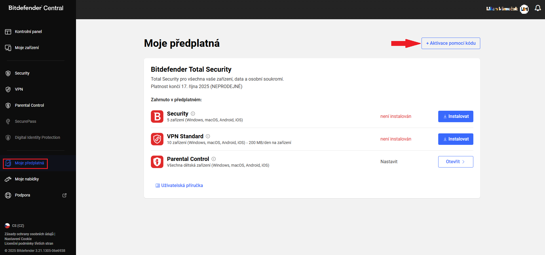Click the external link icon beside Podpora
Screen dimensions: 545x255
point(64,195)
